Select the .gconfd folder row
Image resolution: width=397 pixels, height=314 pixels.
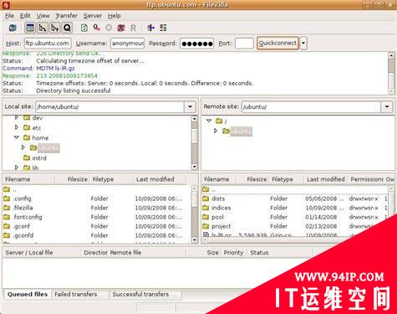point(96,235)
